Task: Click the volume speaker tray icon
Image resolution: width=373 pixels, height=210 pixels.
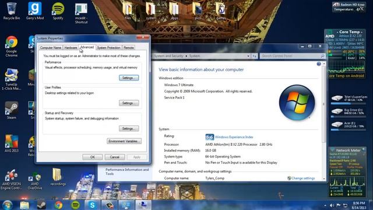Action: click(332, 205)
